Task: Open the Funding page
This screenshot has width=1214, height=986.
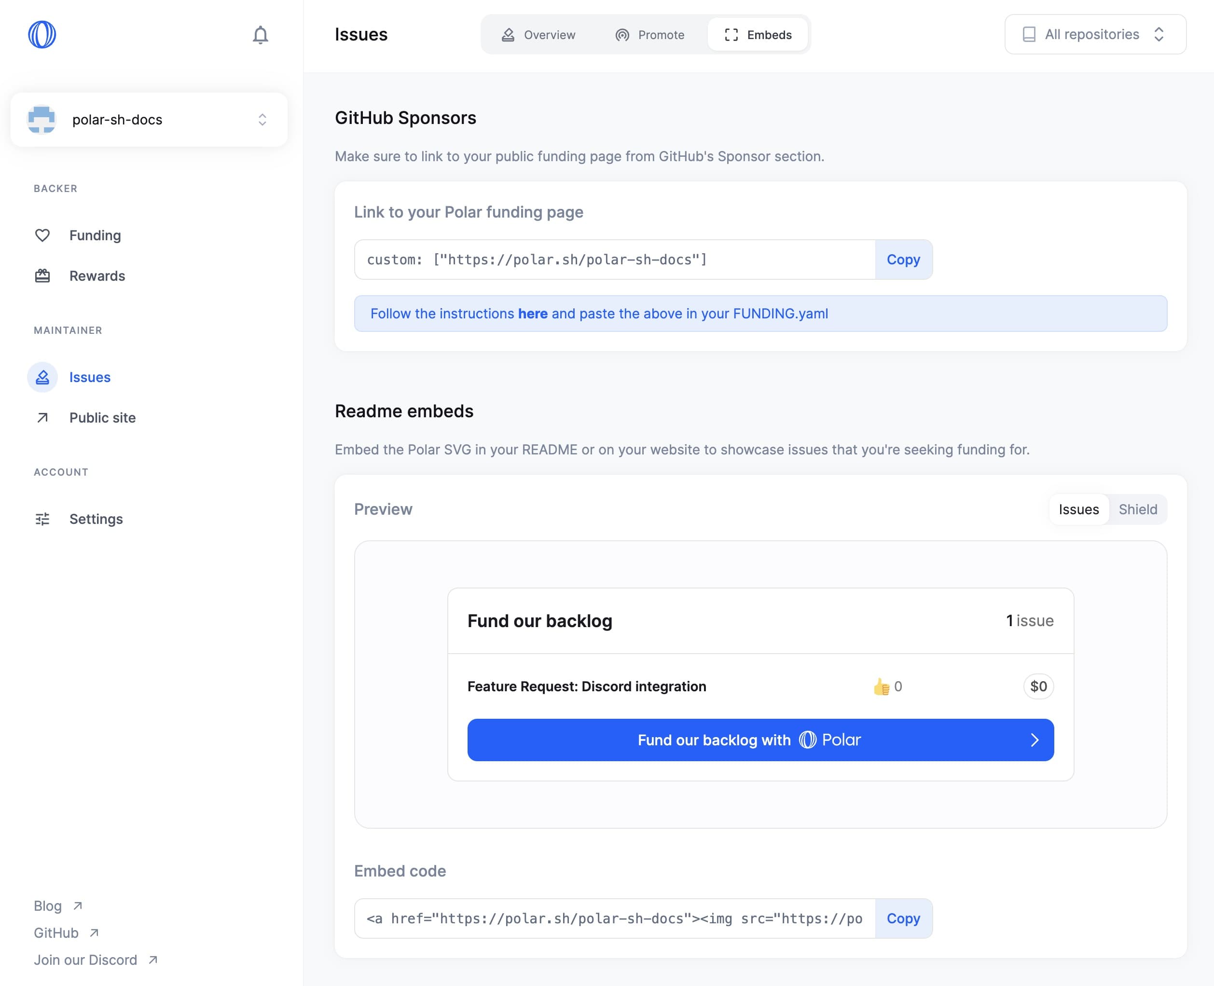Action: [95, 235]
